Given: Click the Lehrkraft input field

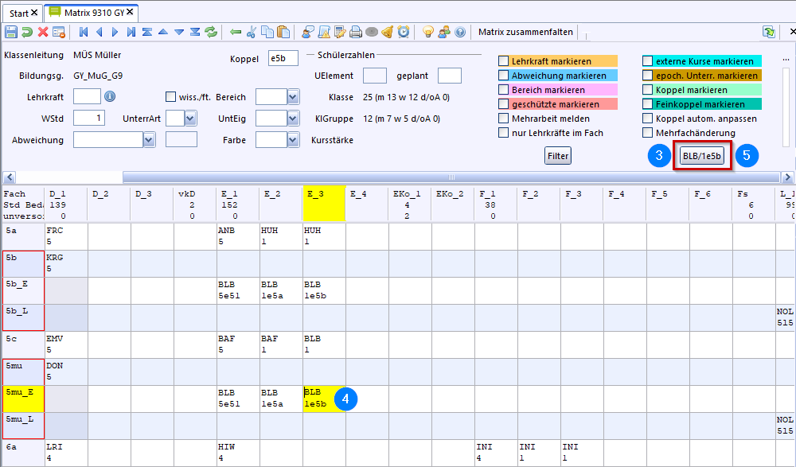Looking at the screenshot, I should (87, 96).
